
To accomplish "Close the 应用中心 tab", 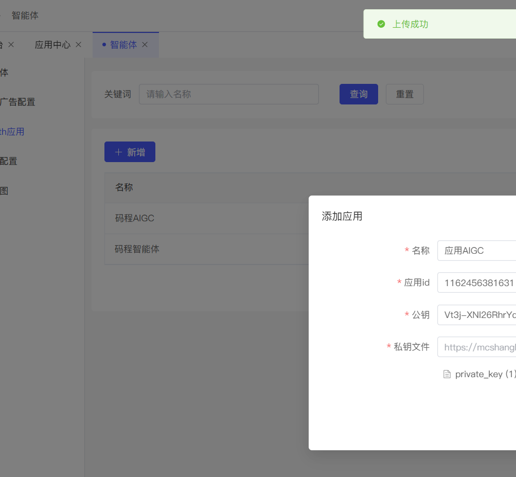I will 78,45.
